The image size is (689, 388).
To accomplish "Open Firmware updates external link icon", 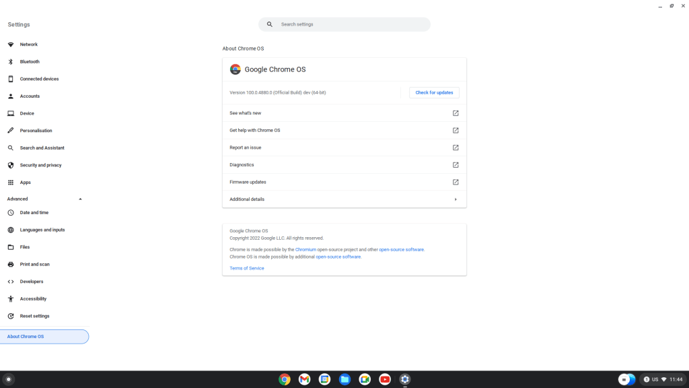I will [x=456, y=182].
